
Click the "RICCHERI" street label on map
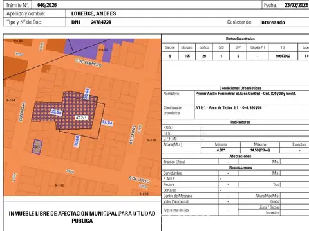click(132, 135)
